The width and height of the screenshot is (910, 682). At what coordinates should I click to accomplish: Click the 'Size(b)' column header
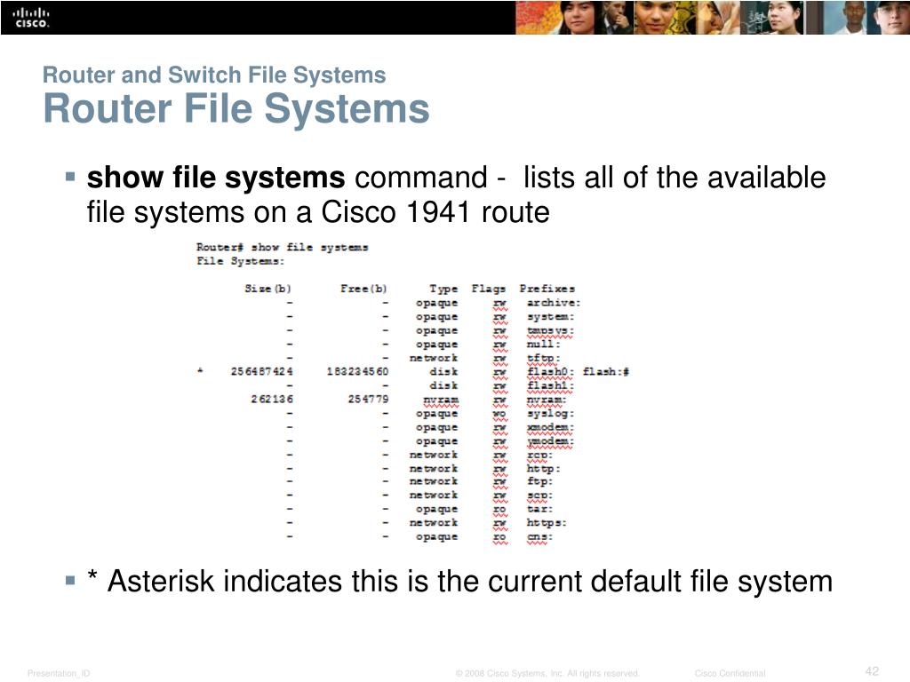tap(267, 289)
